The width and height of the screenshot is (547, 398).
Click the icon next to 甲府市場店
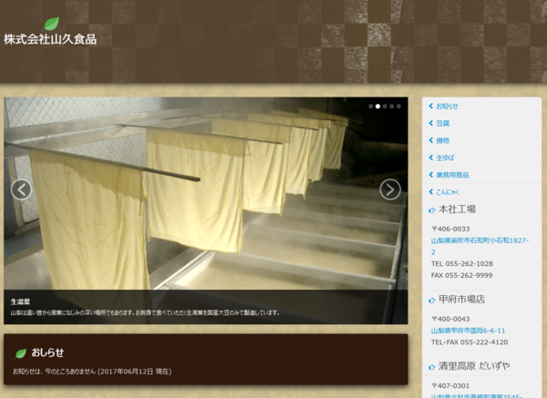click(431, 299)
